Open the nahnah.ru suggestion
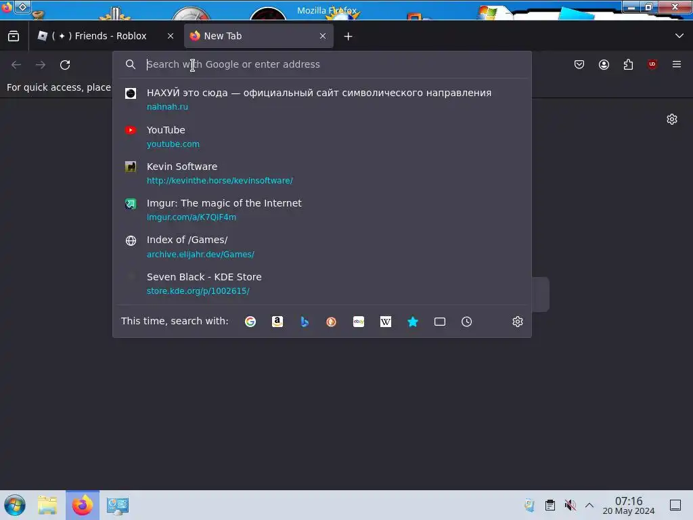Screen dimensions: 693x520 pyautogui.click(x=321, y=100)
